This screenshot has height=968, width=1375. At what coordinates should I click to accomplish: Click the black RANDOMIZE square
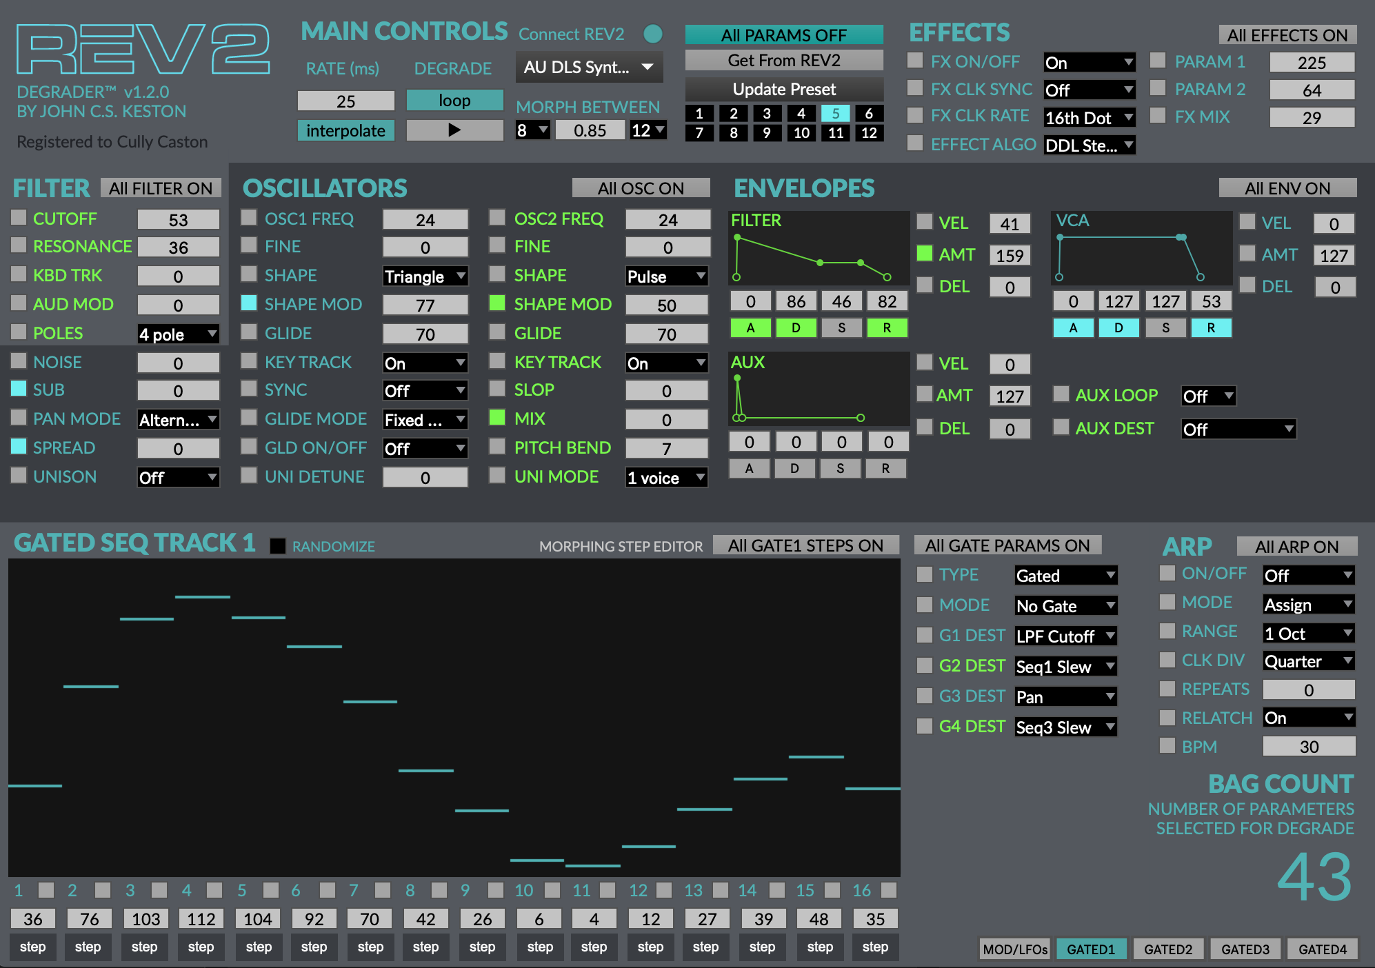278,546
